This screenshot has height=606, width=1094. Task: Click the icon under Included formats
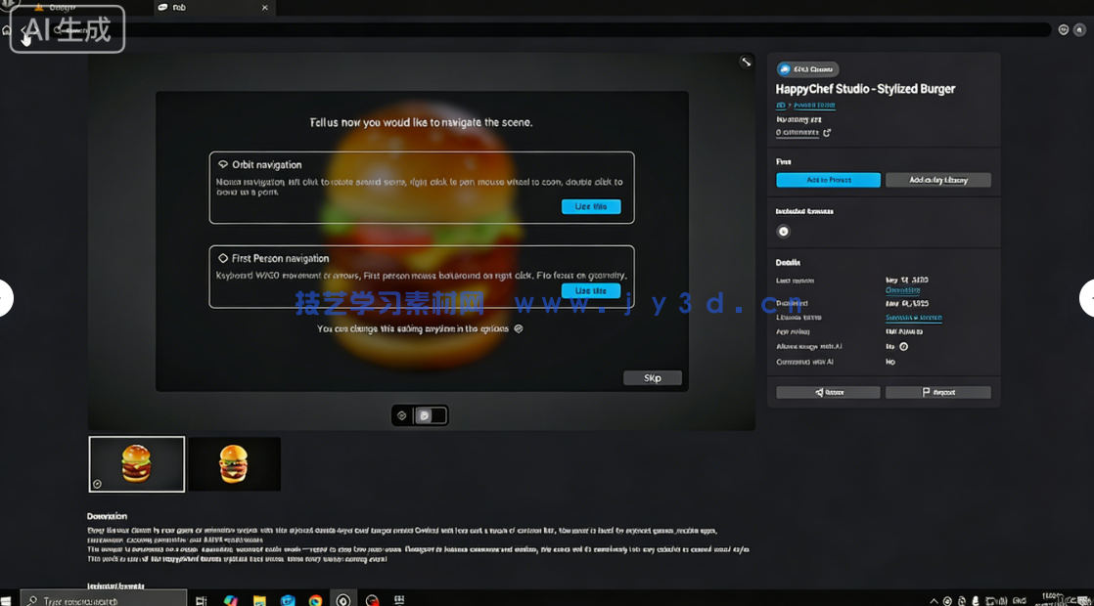[x=783, y=232]
